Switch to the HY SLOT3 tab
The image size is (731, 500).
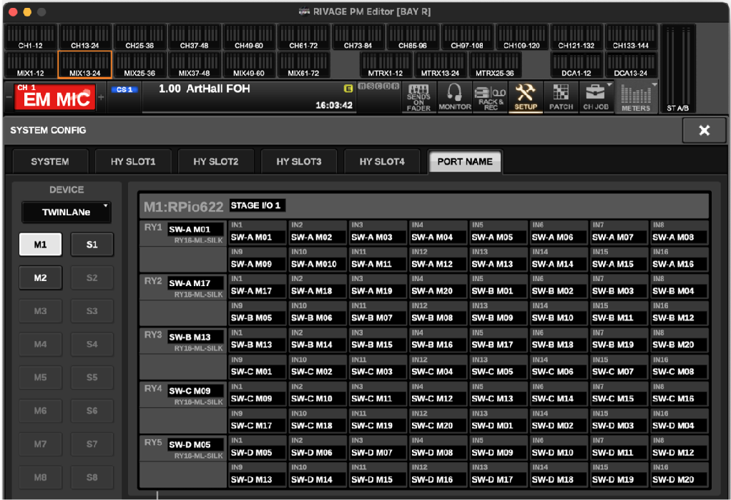click(299, 162)
